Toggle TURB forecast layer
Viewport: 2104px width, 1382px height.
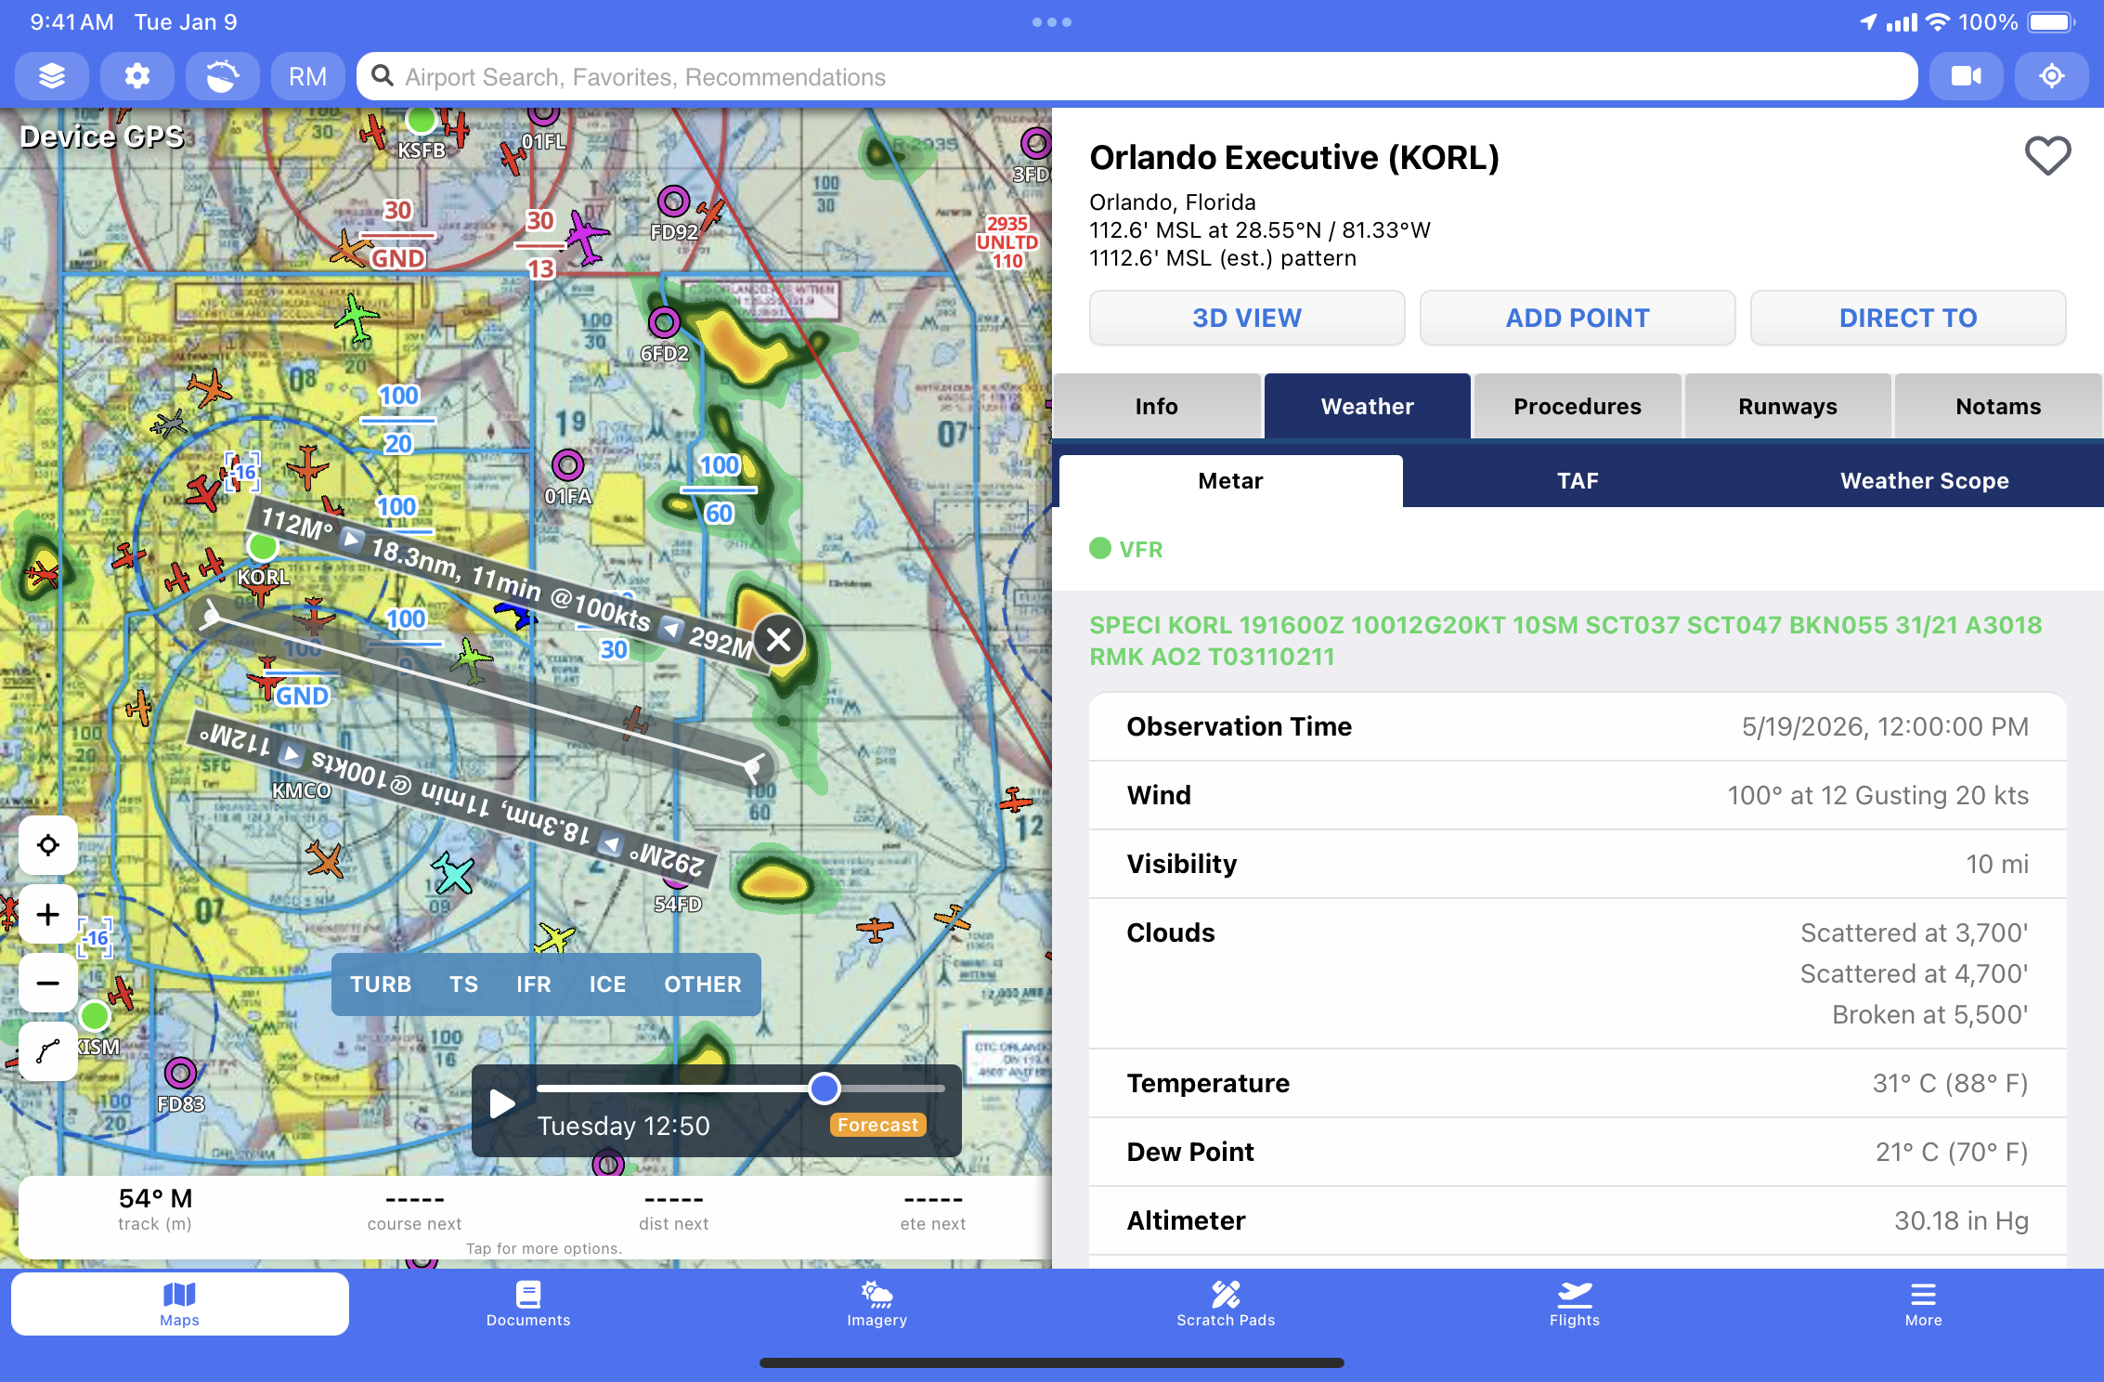click(x=381, y=984)
